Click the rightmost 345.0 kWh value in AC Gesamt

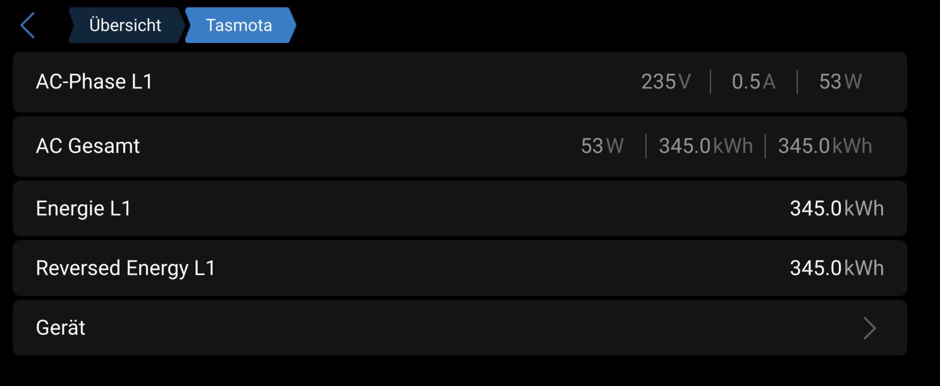(824, 146)
